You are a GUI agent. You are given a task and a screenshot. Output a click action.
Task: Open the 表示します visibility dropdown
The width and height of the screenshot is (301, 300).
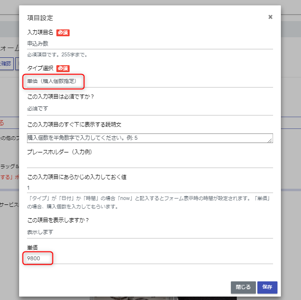[x=150, y=232]
